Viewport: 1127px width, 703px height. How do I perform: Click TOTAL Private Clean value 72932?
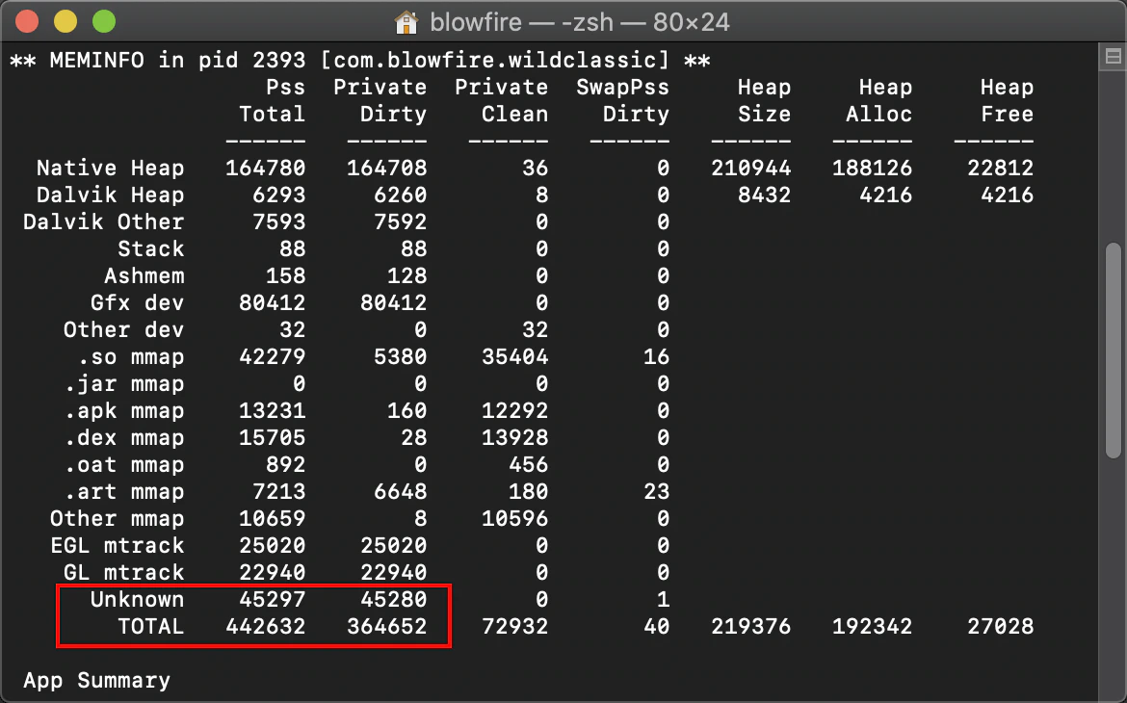pos(515,626)
